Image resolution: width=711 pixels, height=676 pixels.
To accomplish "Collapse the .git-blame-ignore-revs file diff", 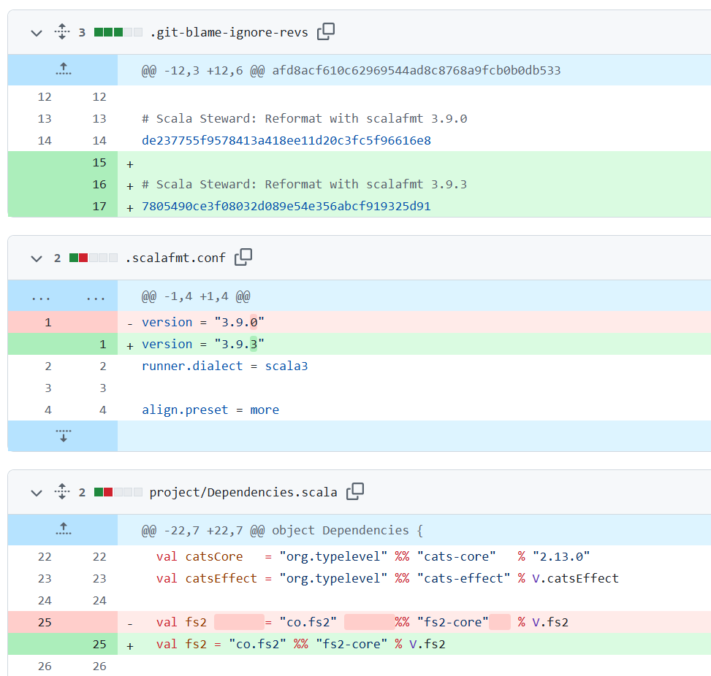I will [x=37, y=32].
